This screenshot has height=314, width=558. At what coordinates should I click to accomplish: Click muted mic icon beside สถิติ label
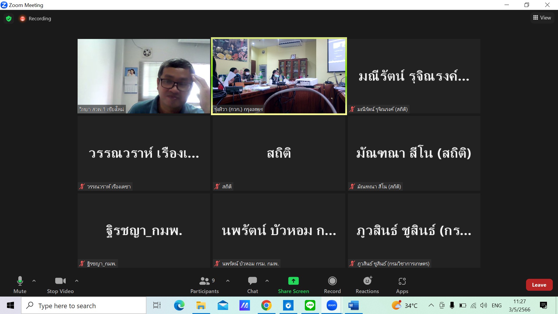[x=217, y=187]
